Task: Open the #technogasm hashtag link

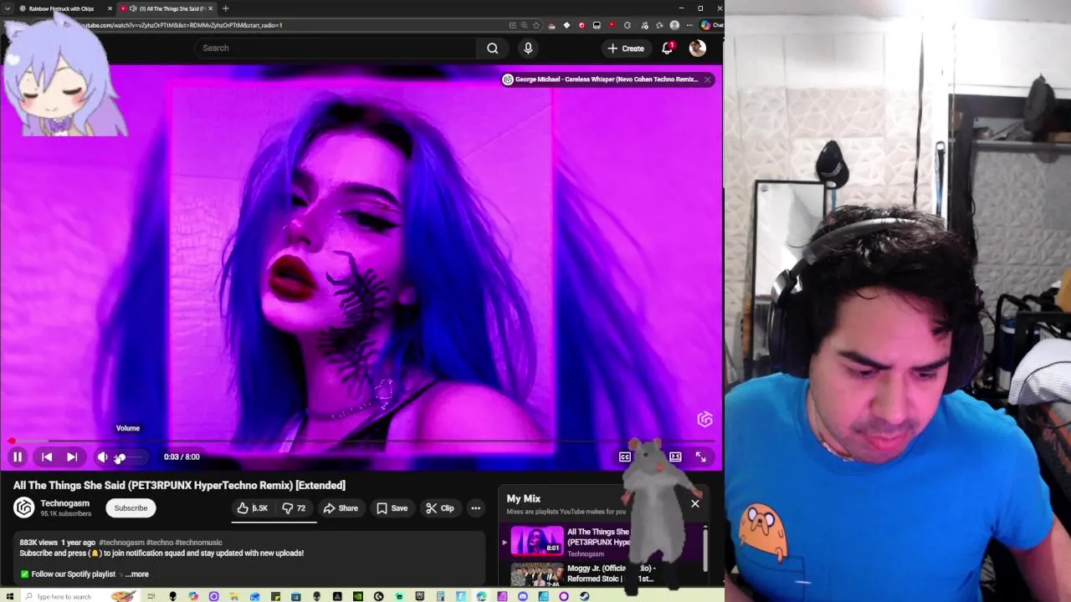Action: point(121,543)
